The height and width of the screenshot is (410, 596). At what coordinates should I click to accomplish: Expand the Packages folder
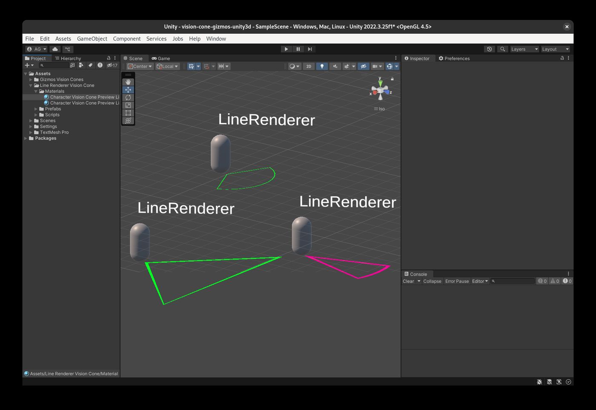pos(26,138)
